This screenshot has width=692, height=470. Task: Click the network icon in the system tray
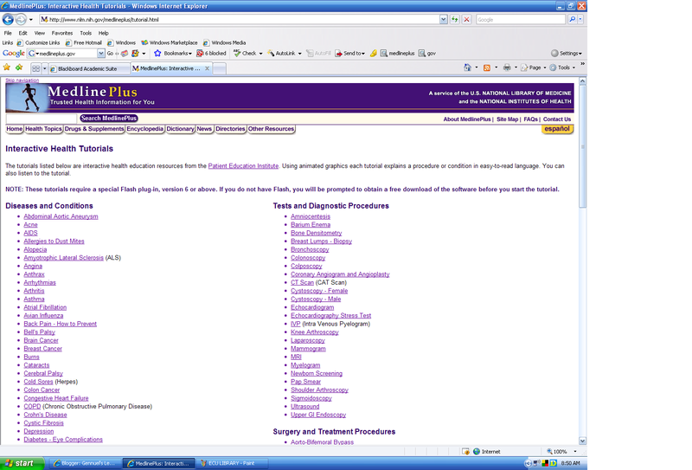pos(536,463)
